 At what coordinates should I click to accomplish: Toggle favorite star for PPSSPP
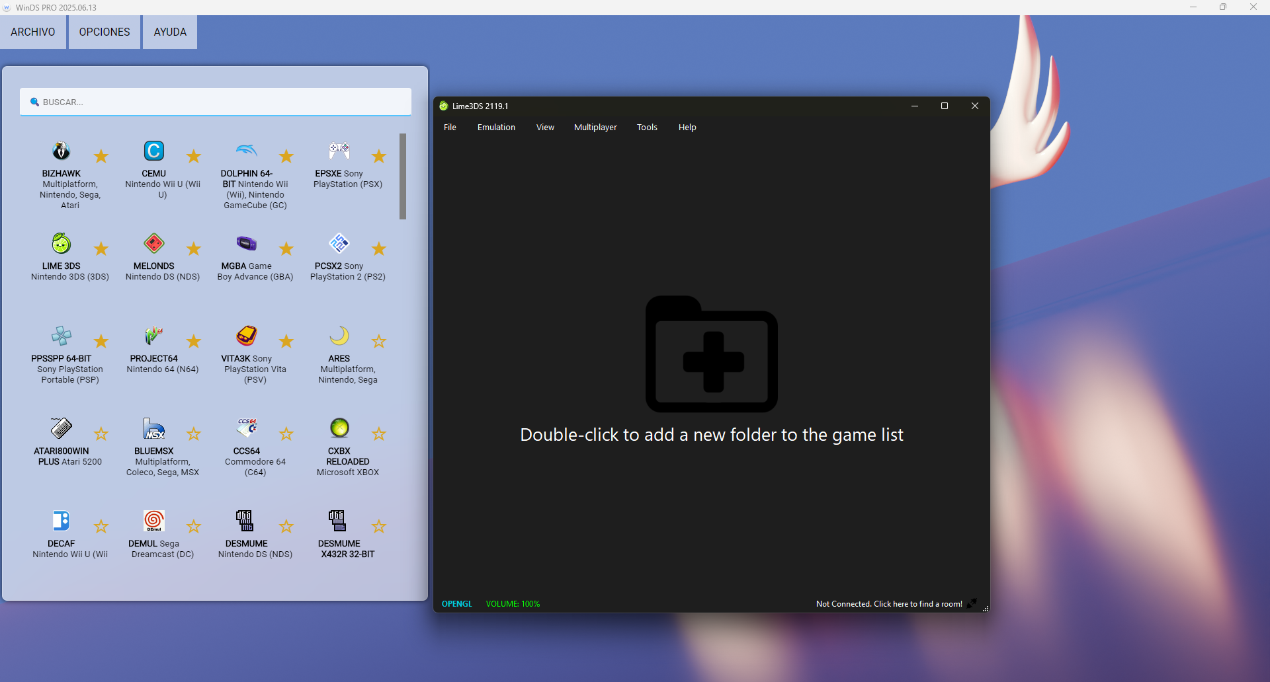(x=101, y=341)
